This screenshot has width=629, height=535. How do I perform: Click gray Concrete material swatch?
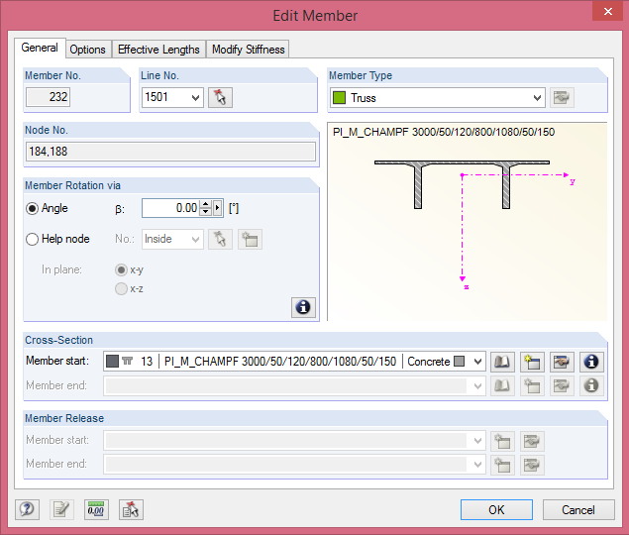tap(460, 362)
